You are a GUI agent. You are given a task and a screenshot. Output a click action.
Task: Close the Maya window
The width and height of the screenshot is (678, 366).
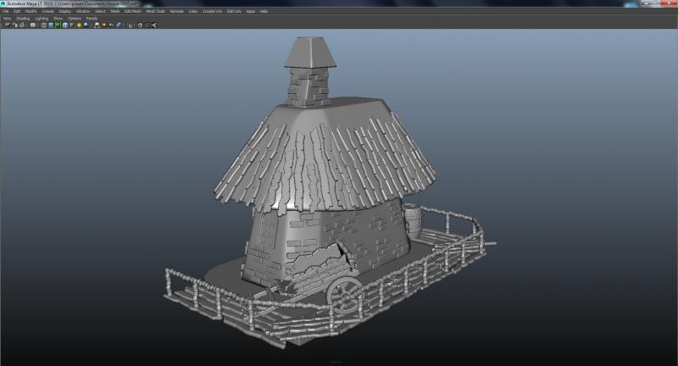tap(669, 3)
